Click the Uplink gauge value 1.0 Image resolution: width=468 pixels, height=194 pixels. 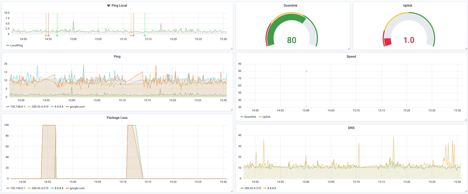pos(409,40)
